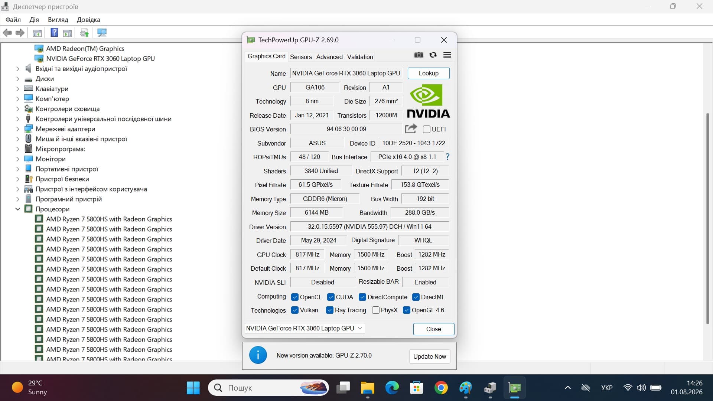Open the weather widget showing 29°C Sunny

pyautogui.click(x=30, y=388)
